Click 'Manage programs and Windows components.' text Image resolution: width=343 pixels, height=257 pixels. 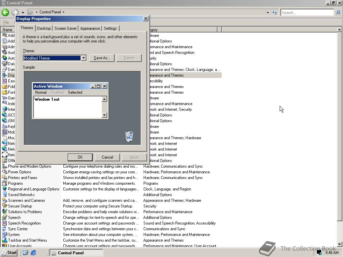point(99,183)
